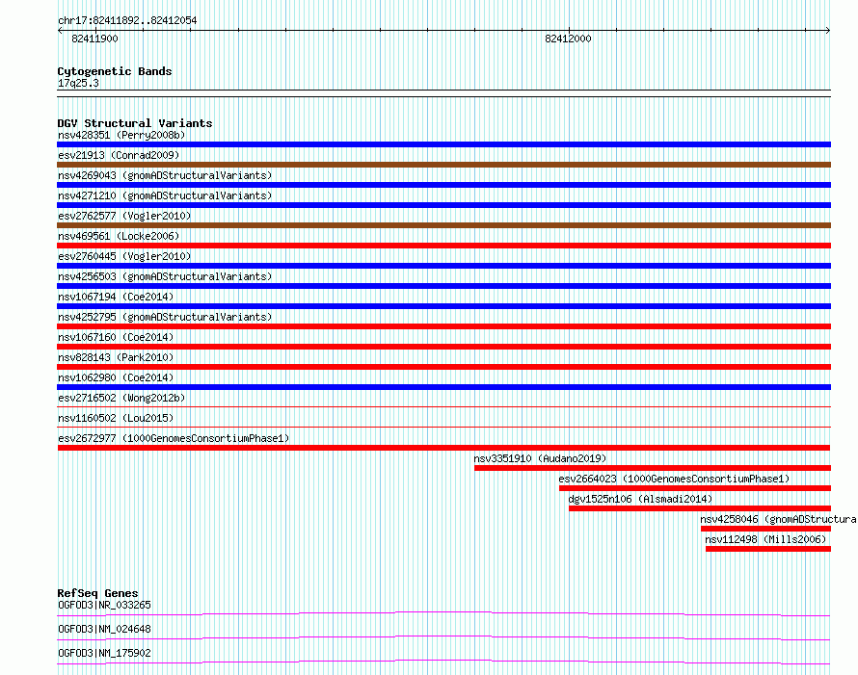This screenshot has width=858, height=675.
Task: Select nsv469561 (Locke2006) label
Action: click(x=119, y=236)
